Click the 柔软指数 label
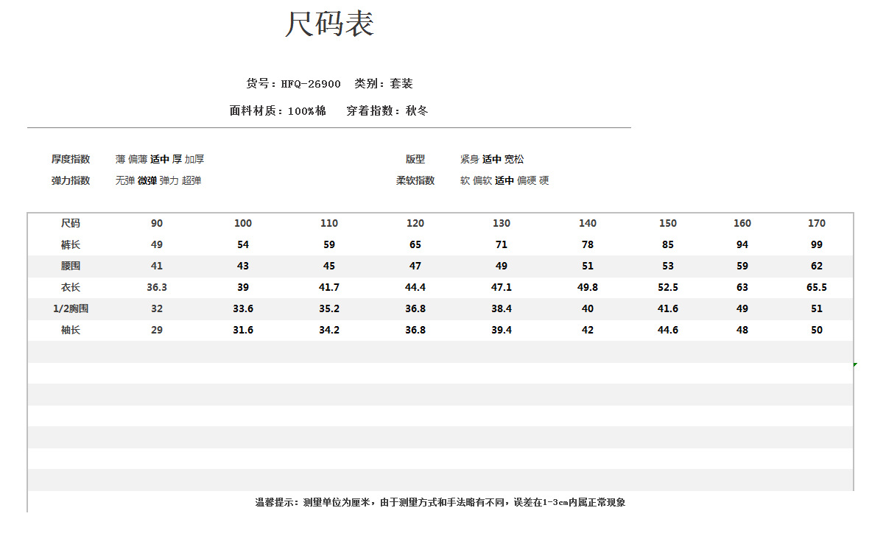The image size is (872, 533). 415,180
